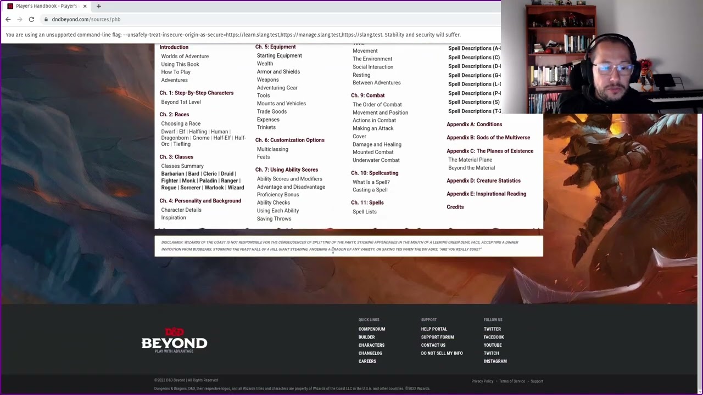Open Worlds of Adventure link

click(185, 56)
